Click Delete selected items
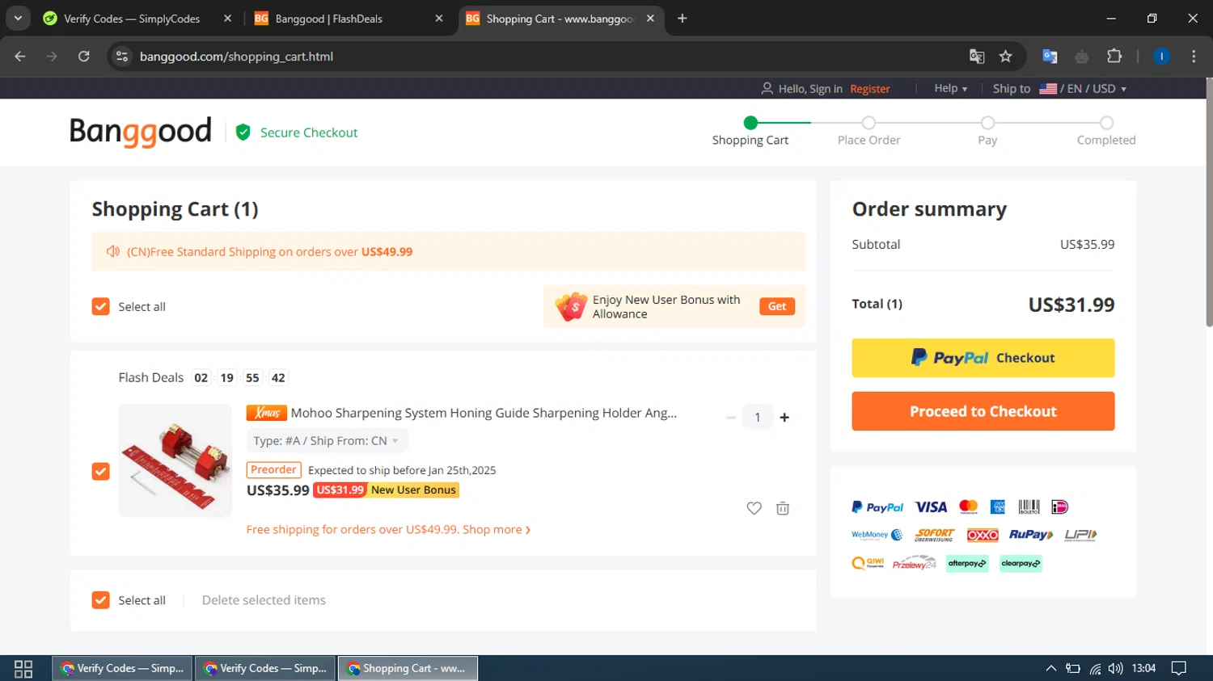1213x681 pixels. (264, 600)
